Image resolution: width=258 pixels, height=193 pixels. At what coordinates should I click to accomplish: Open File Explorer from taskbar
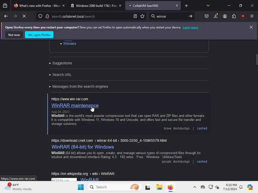(159, 187)
